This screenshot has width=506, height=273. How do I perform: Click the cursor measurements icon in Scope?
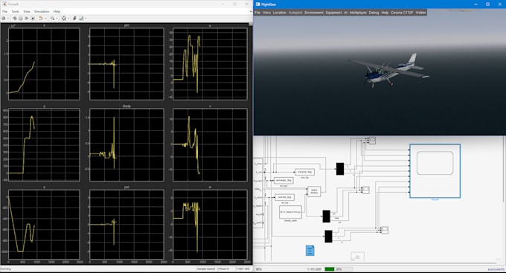click(x=81, y=19)
